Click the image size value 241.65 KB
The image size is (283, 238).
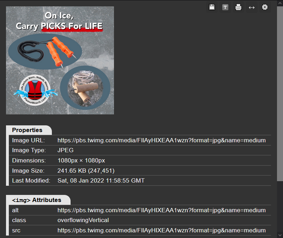click(x=86, y=171)
